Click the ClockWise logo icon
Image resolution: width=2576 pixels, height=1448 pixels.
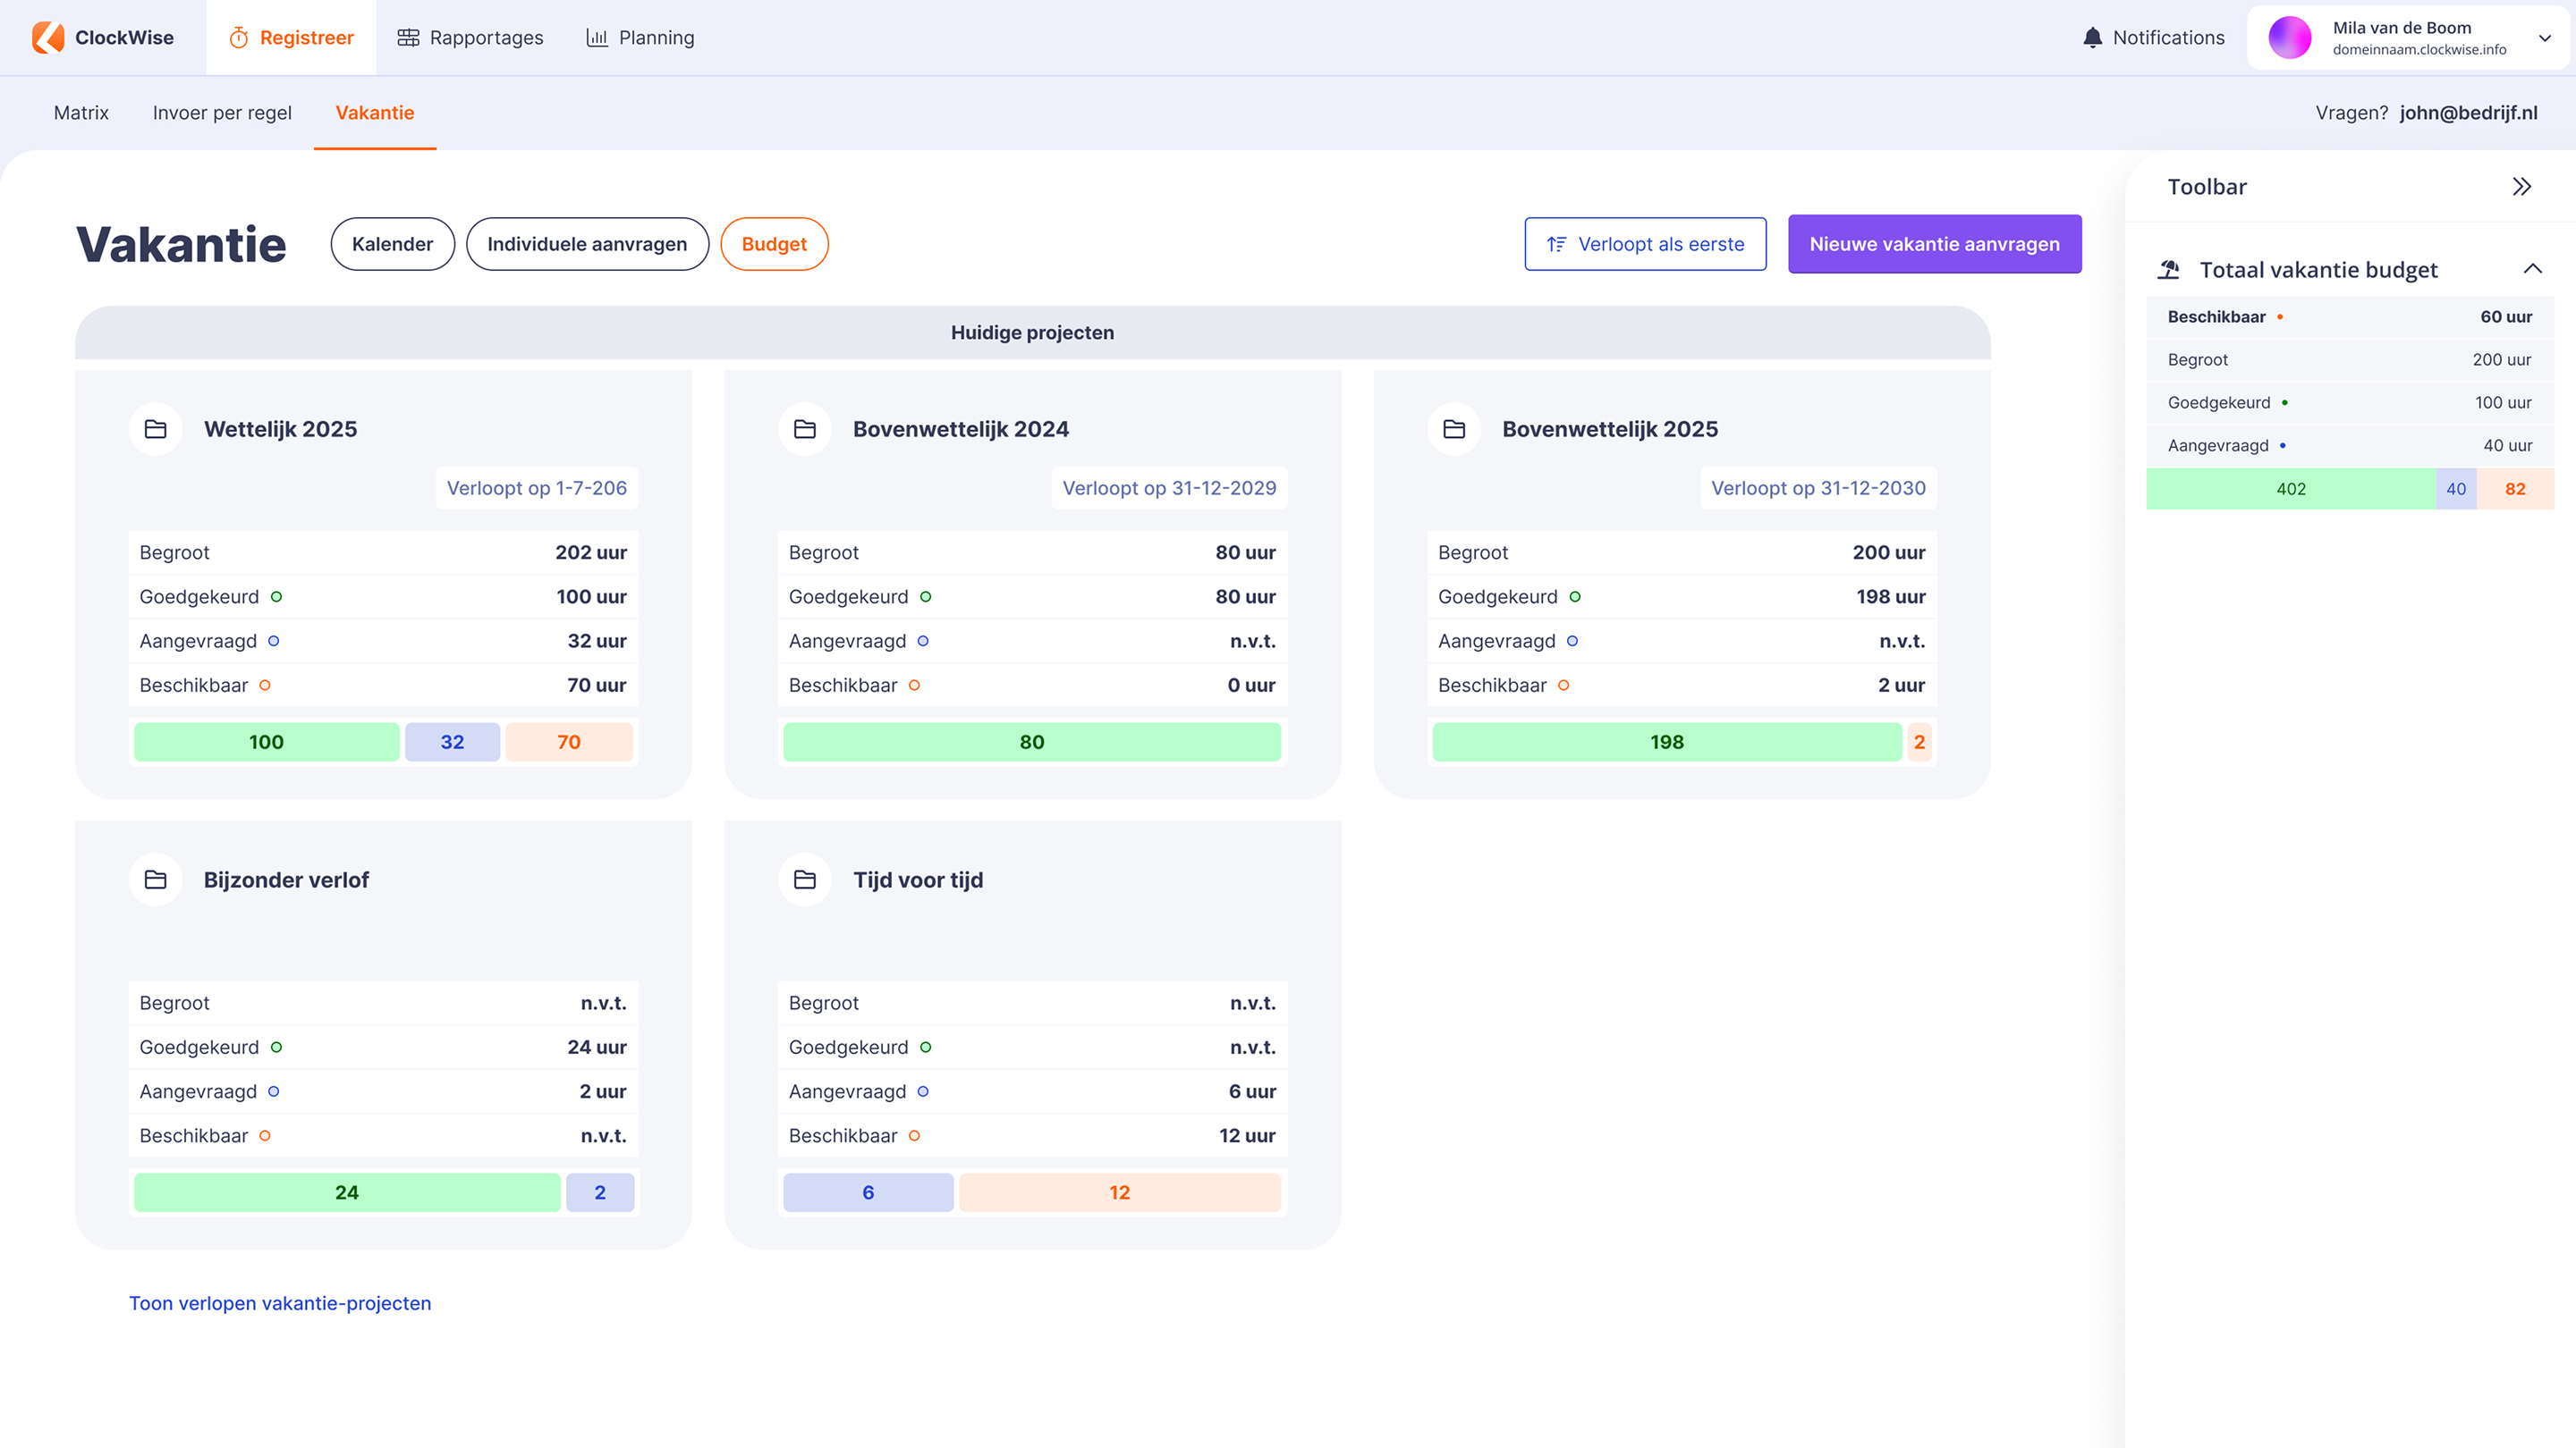point(48,37)
